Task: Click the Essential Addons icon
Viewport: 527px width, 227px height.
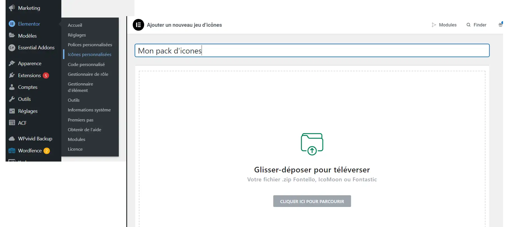Action: click(11, 48)
